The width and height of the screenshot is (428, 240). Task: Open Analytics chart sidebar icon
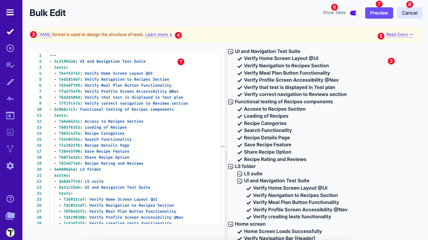click(10, 132)
